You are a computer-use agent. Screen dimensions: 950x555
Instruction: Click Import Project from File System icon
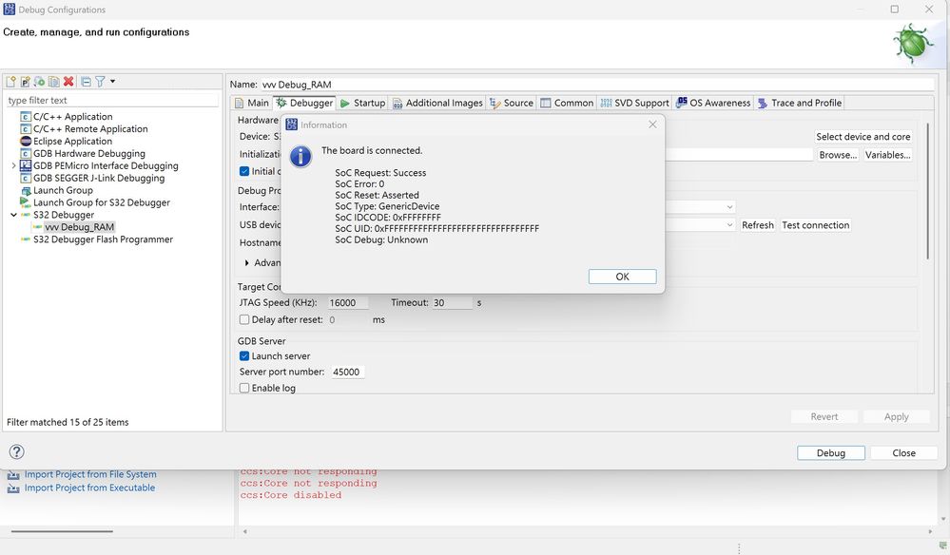coord(13,475)
